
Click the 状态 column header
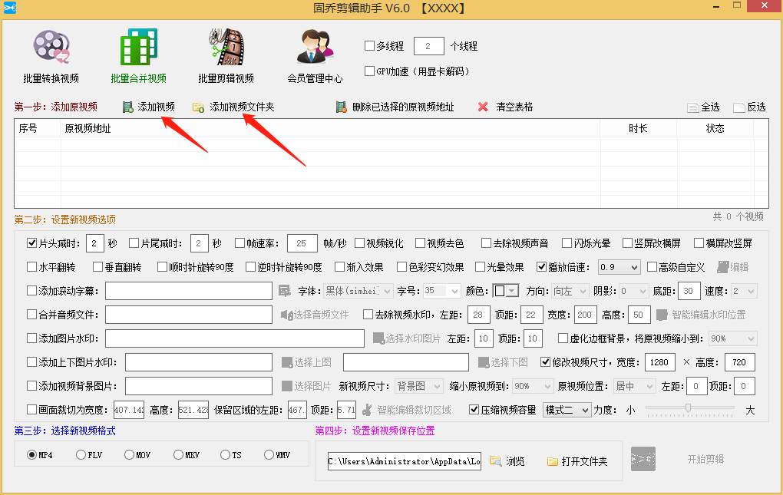(x=715, y=129)
